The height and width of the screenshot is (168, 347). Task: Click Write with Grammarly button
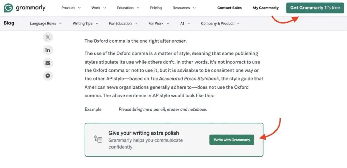(x=232, y=140)
